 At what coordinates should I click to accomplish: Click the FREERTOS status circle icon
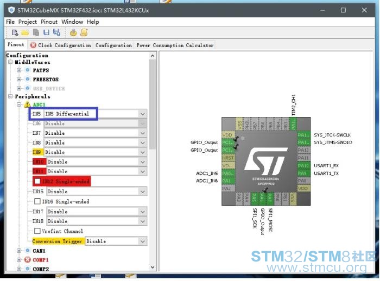click(x=28, y=79)
